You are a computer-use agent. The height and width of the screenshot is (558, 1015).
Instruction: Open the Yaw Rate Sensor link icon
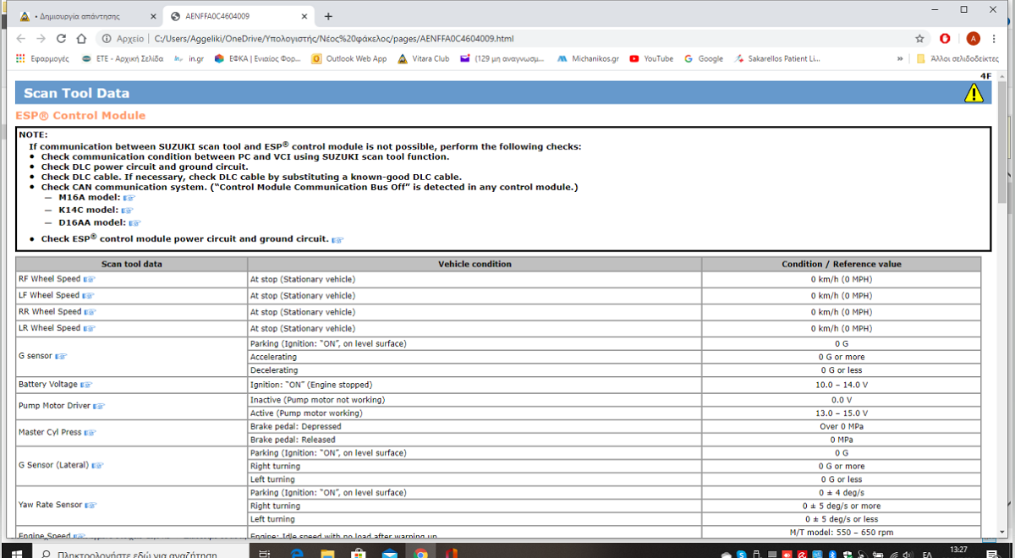click(x=90, y=505)
